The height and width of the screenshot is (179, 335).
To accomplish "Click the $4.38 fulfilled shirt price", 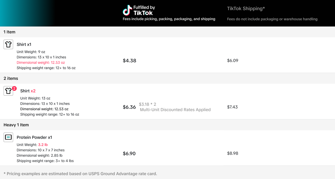I will coord(130,60).
